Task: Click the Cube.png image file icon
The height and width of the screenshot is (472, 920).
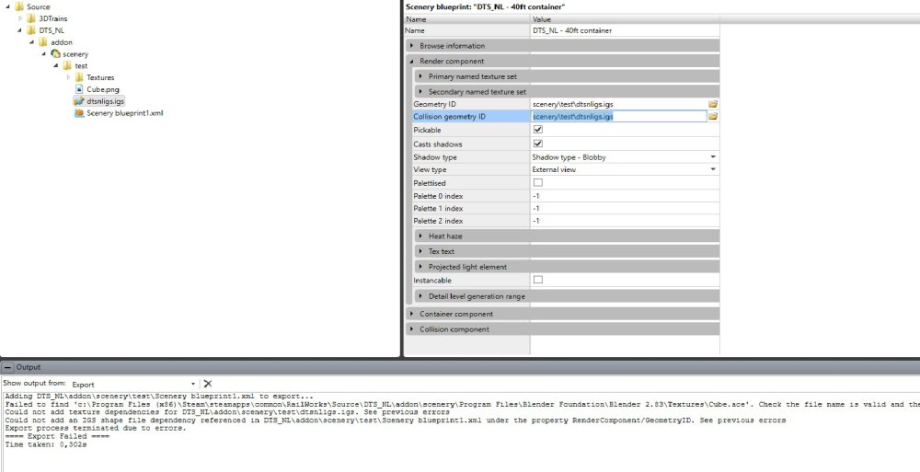Action: 79,90
